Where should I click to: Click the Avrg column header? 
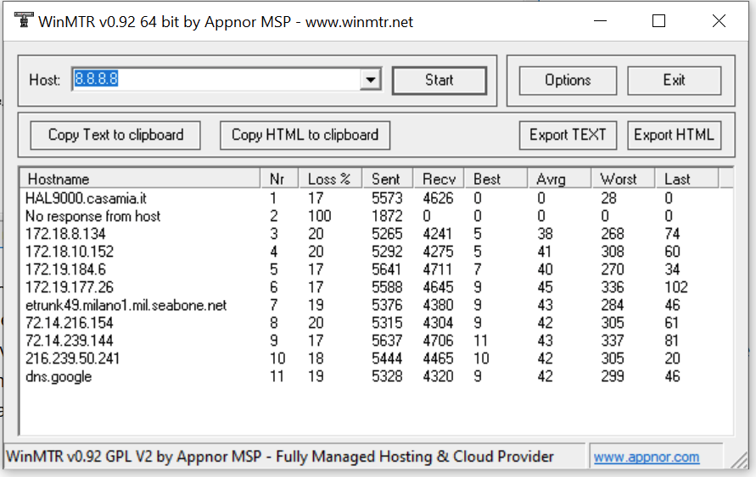tap(559, 179)
